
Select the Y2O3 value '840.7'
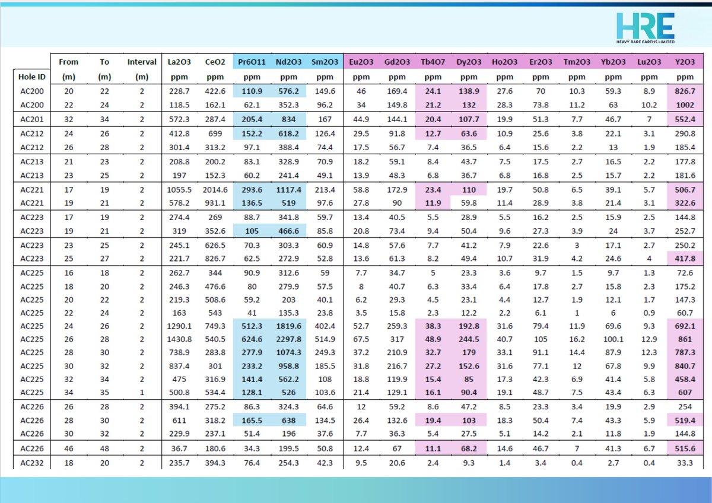(x=685, y=367)
